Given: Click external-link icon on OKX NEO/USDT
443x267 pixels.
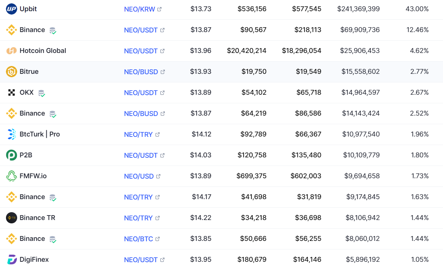Looking at the screenshot, I should (162, 93).
